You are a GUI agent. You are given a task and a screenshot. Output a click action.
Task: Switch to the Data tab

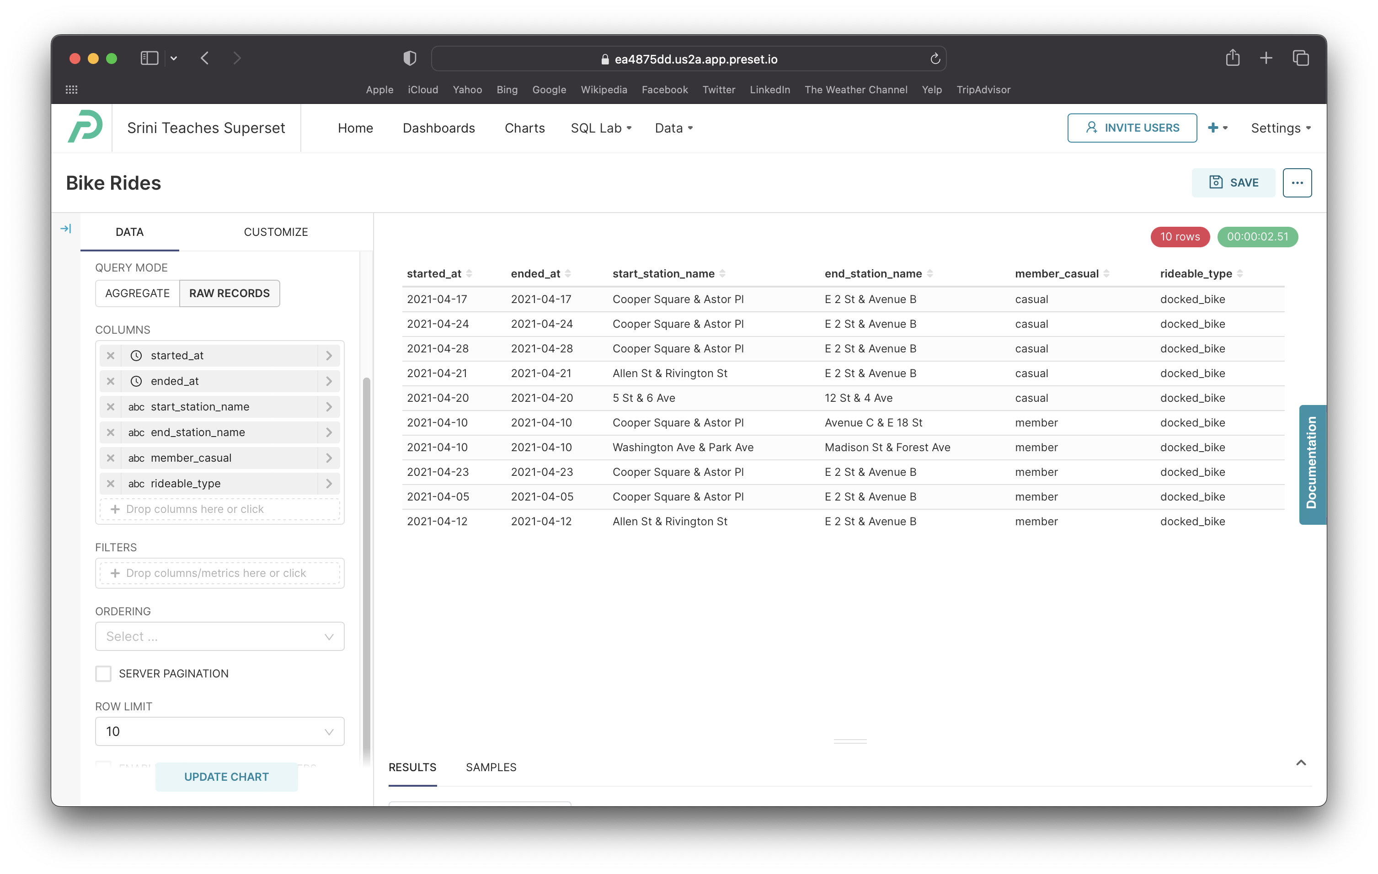tap(130, 232)
